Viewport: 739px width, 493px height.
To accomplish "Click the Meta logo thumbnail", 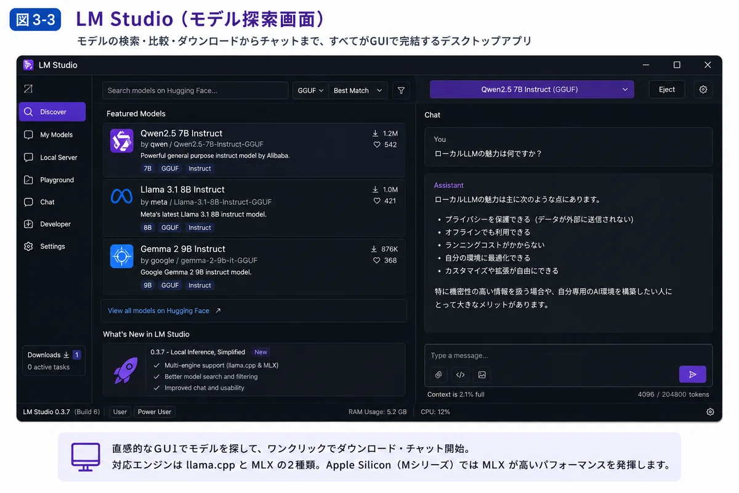I will 121,197.
